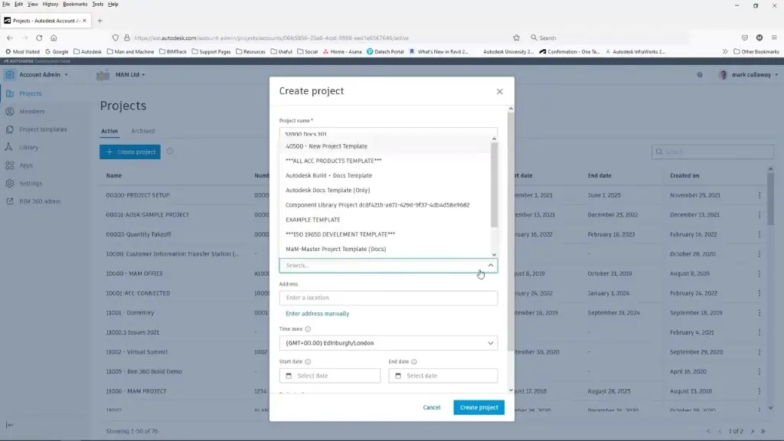The image size is (784, 441).
Task: Open the Bookmarks menu
Action: point(75,4)
